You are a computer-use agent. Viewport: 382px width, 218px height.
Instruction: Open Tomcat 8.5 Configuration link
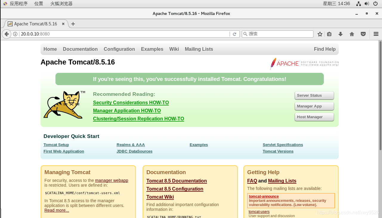click(x=175, y=189)
